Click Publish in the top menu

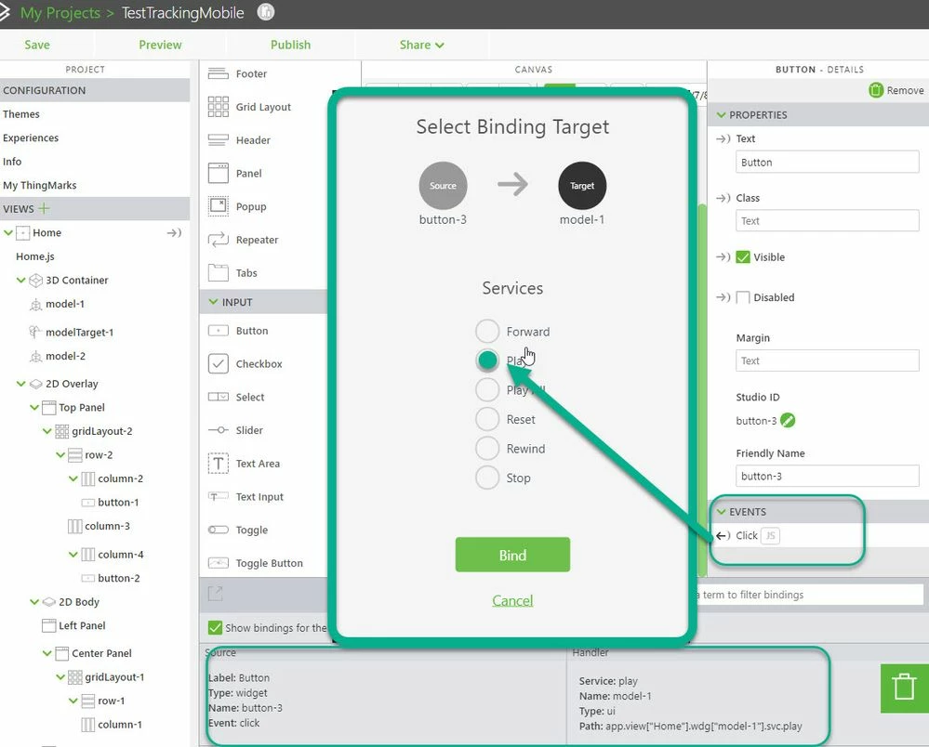click(x=290, y=45)
